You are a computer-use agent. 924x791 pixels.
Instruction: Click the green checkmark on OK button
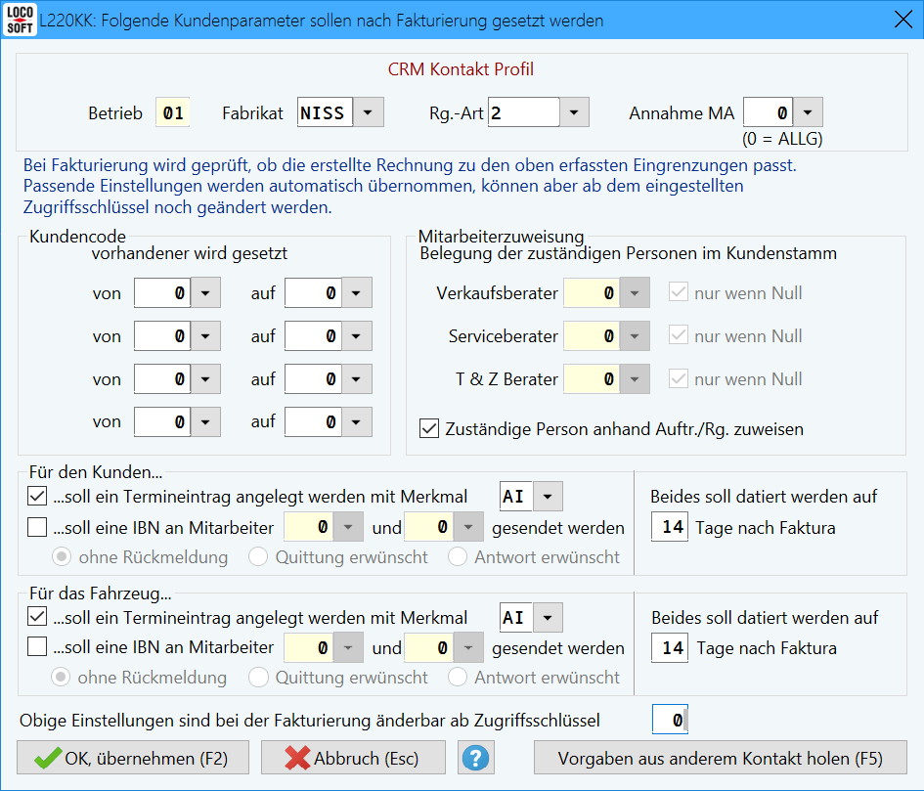click(46, 758)
